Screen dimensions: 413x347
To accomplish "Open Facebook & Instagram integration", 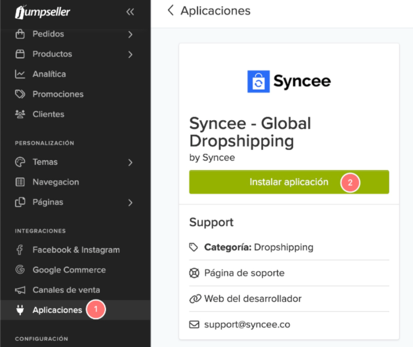I will click(76, 250).
